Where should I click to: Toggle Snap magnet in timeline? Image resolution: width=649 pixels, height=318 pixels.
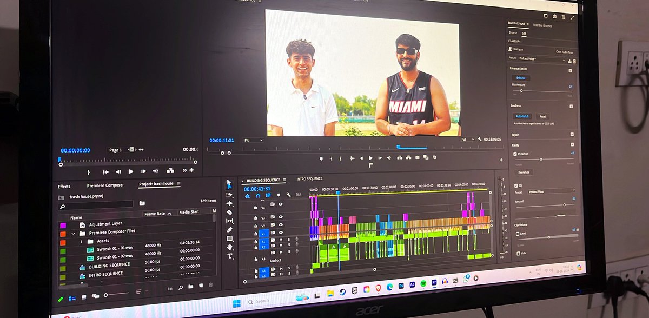pos(257,196)
